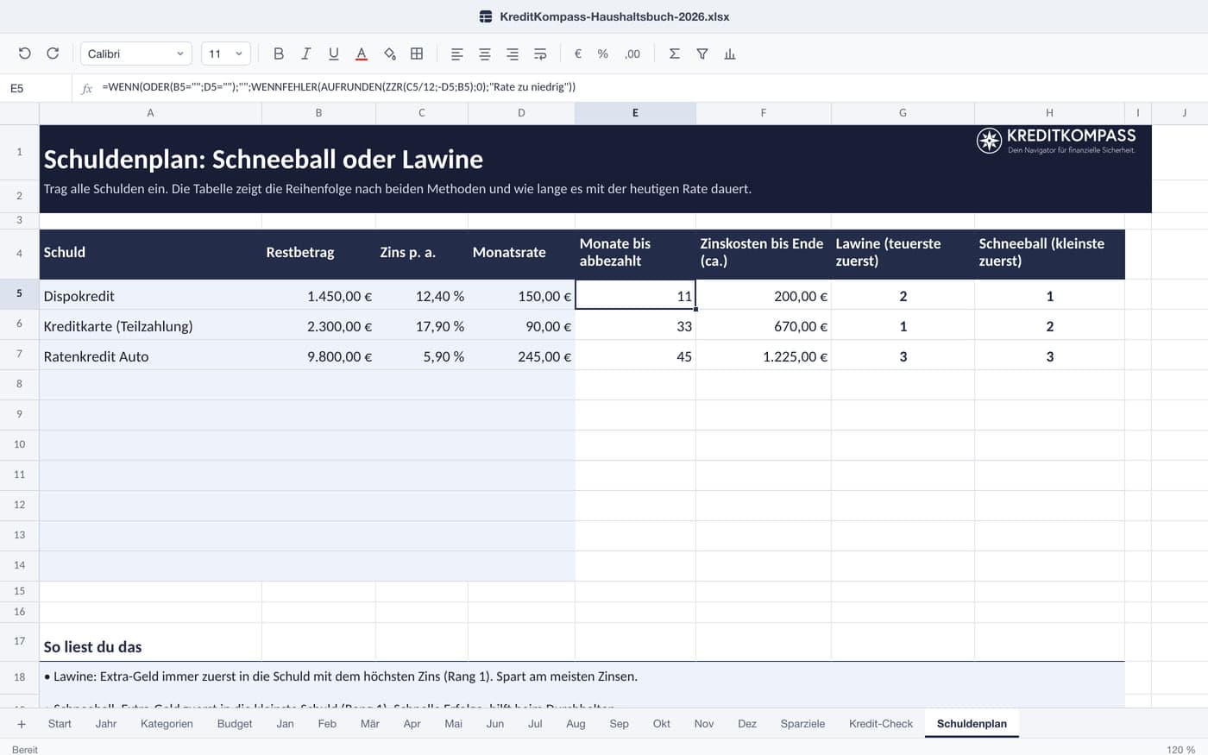1208x755 pixels.
Task: Click the fx function button
Action: tap(86, 87)
